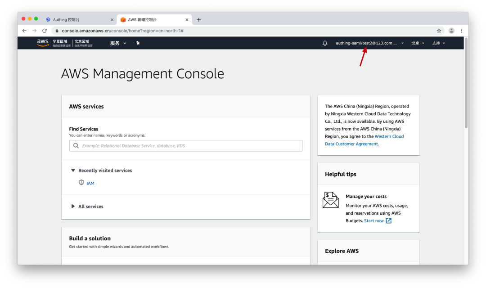The width and height of the screenshot is (486, 288).
Task: Open the 北京 region dropdown
Action: (x=418, y=43)
